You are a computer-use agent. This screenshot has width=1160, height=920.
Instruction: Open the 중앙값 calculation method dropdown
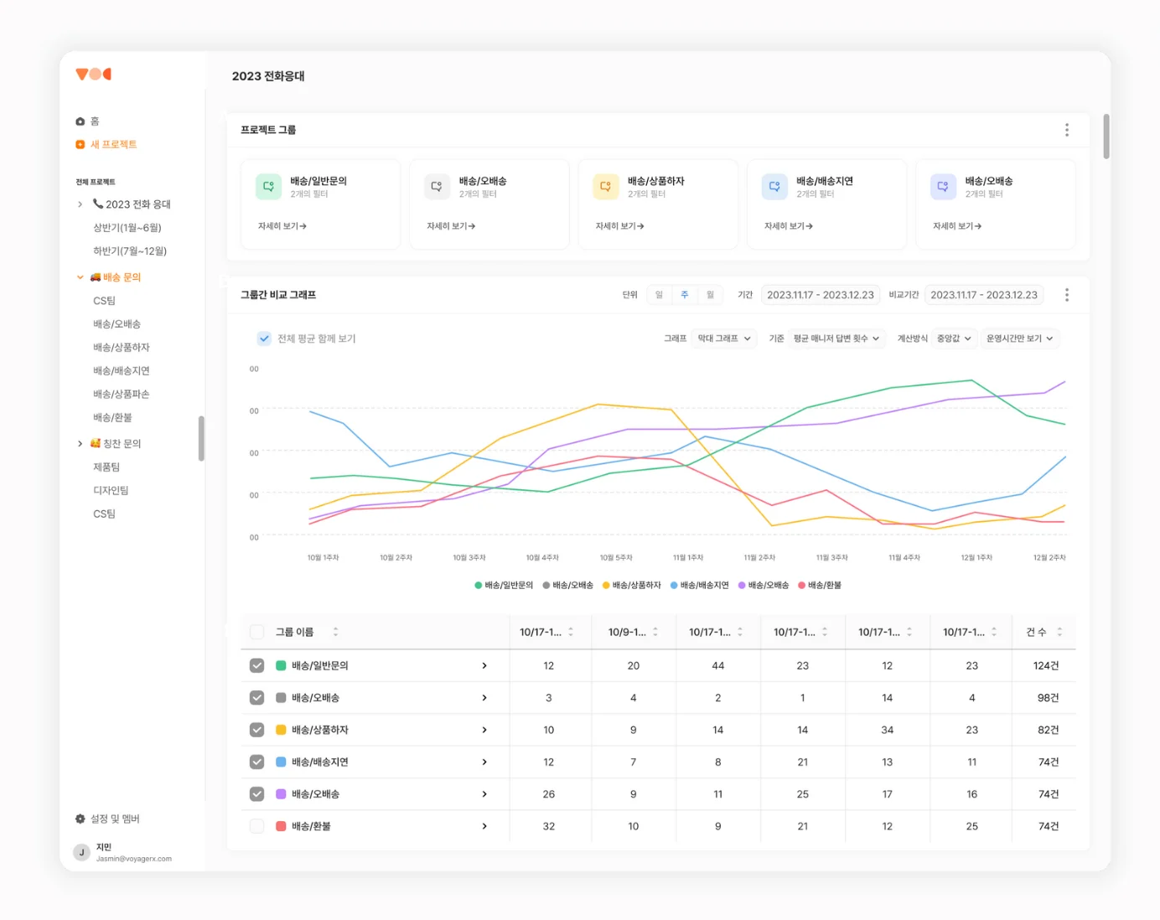954,339
